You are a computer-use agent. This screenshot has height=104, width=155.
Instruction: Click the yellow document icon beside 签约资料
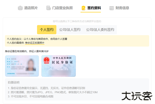83,8
